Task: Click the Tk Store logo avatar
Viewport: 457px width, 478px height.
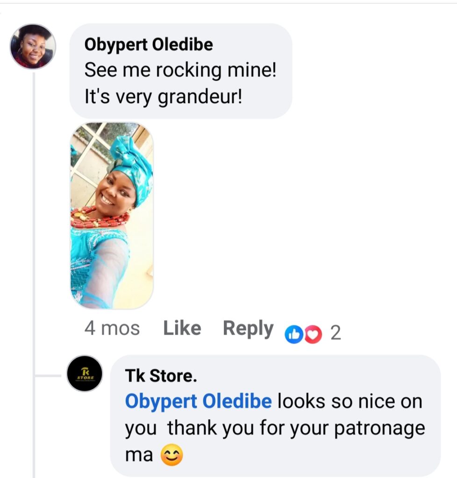Action: (85, 373)
